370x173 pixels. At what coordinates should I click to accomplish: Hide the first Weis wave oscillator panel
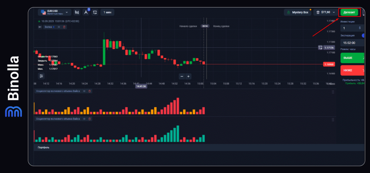(85, 91)
